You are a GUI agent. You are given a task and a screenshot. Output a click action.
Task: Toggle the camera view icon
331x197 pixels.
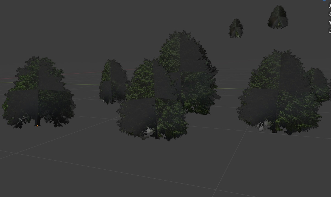click(x=330, y=22)
